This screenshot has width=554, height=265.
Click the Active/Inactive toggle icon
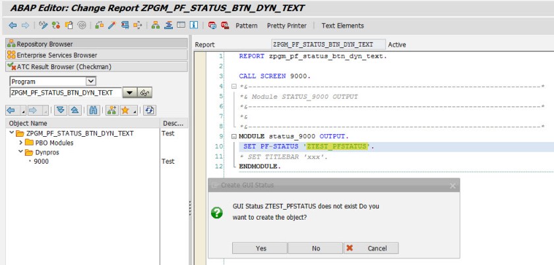click(56, 26)
